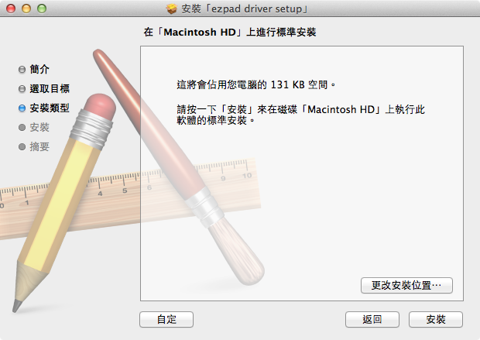Click the 選取目標 step label
This screenshot has height=340, width=480.
[x=50, y=88]
